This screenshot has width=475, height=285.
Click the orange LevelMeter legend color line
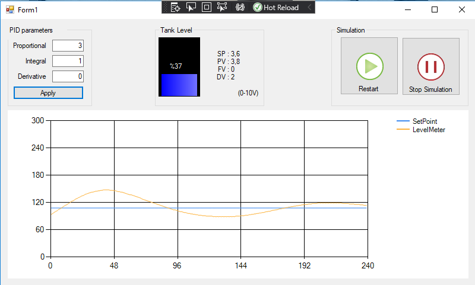click(403, 129)
